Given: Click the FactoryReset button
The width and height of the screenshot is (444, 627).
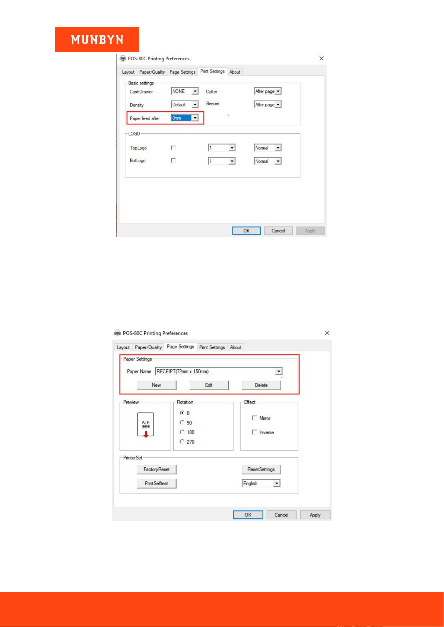Looking at the screenshot, I should (x=156, y=470).
